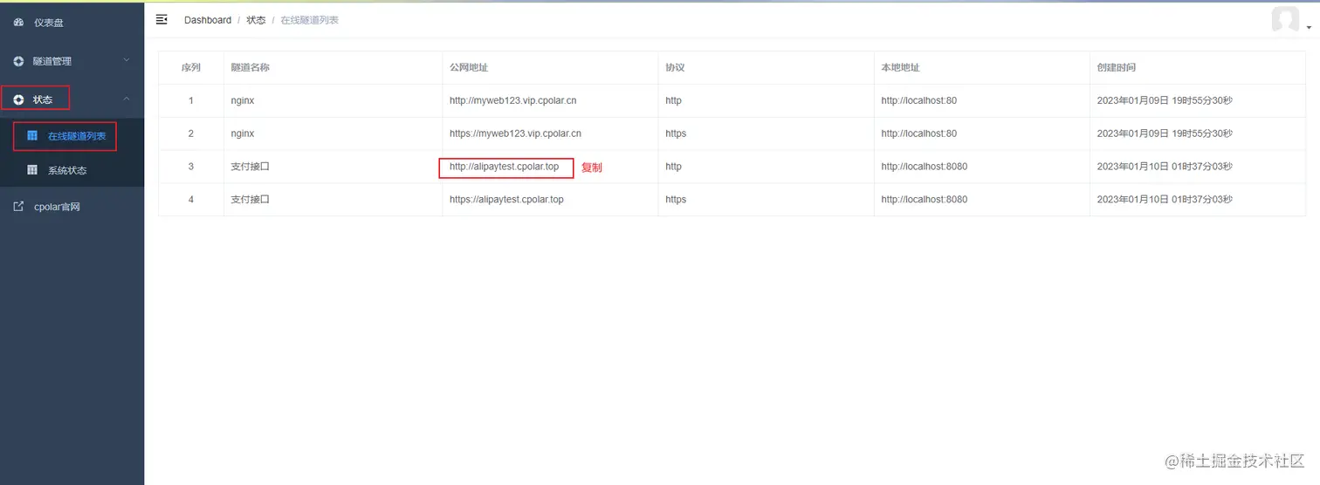Viewport: 1320px width, 485px height.
Task: Open the dropdown caret next to avatar
Action: click(1309, 28)
